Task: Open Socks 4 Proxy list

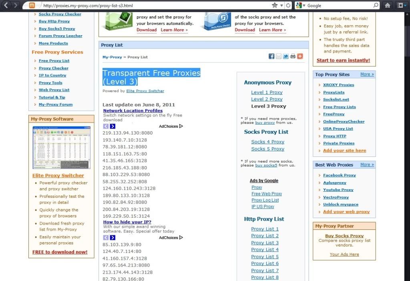Action: [x=267, y=142]
